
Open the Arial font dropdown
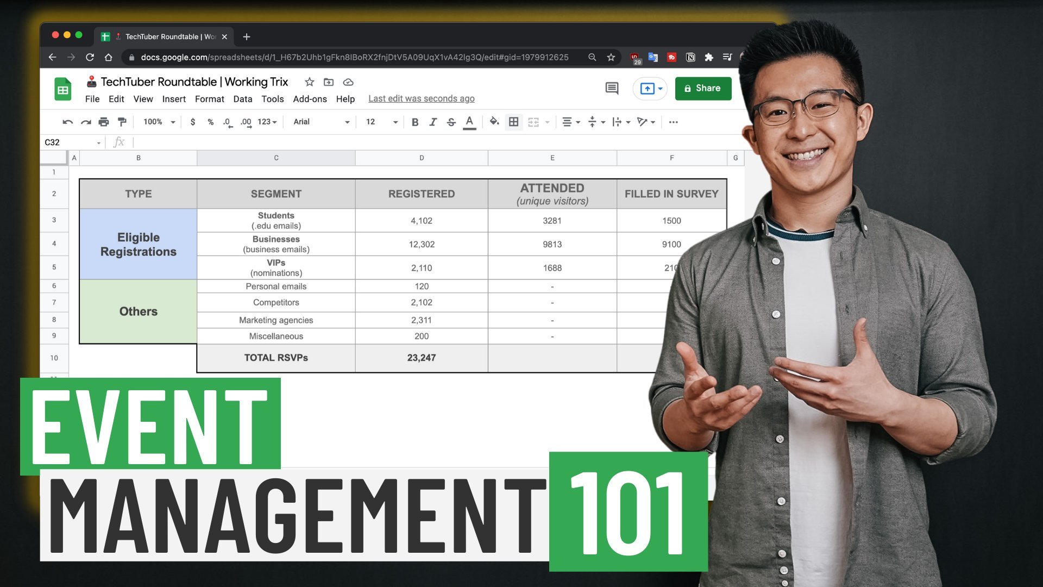(x=321, y=122)
